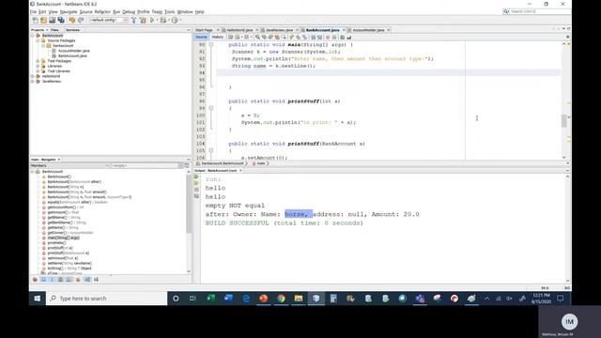Open the File menu
The height and width of the screenshot is (338, 601).
tap(34, 12)
